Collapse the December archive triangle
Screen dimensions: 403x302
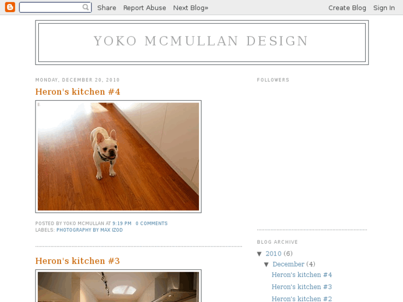[266, 264]
